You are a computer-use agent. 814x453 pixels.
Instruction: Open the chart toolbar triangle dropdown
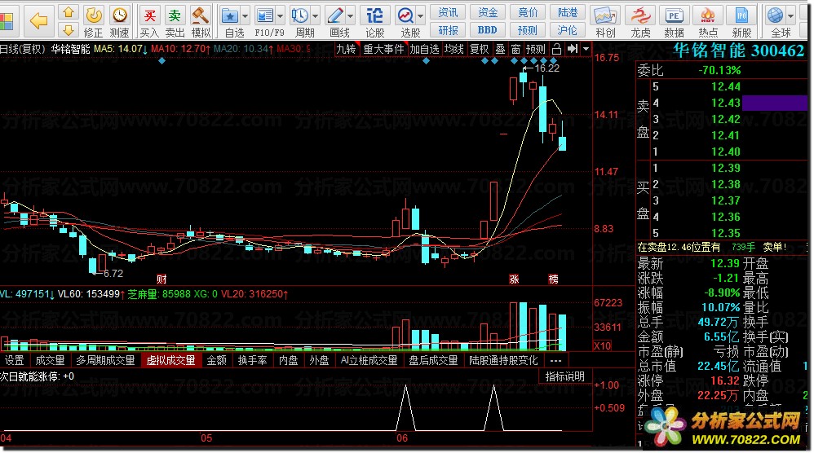pos(586,49)
